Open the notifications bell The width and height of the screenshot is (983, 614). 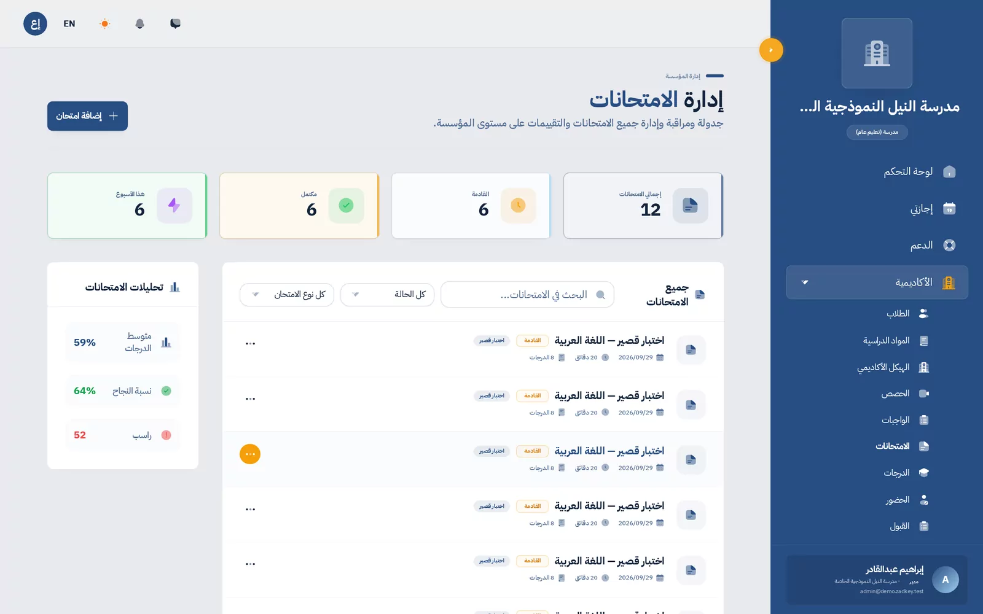click(x=139, y=24)
